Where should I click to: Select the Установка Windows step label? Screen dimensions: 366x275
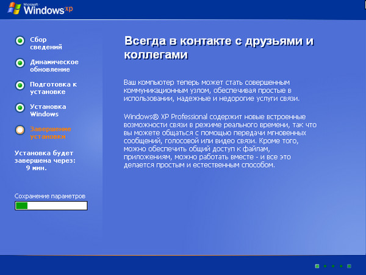click(x=48, y=111)
